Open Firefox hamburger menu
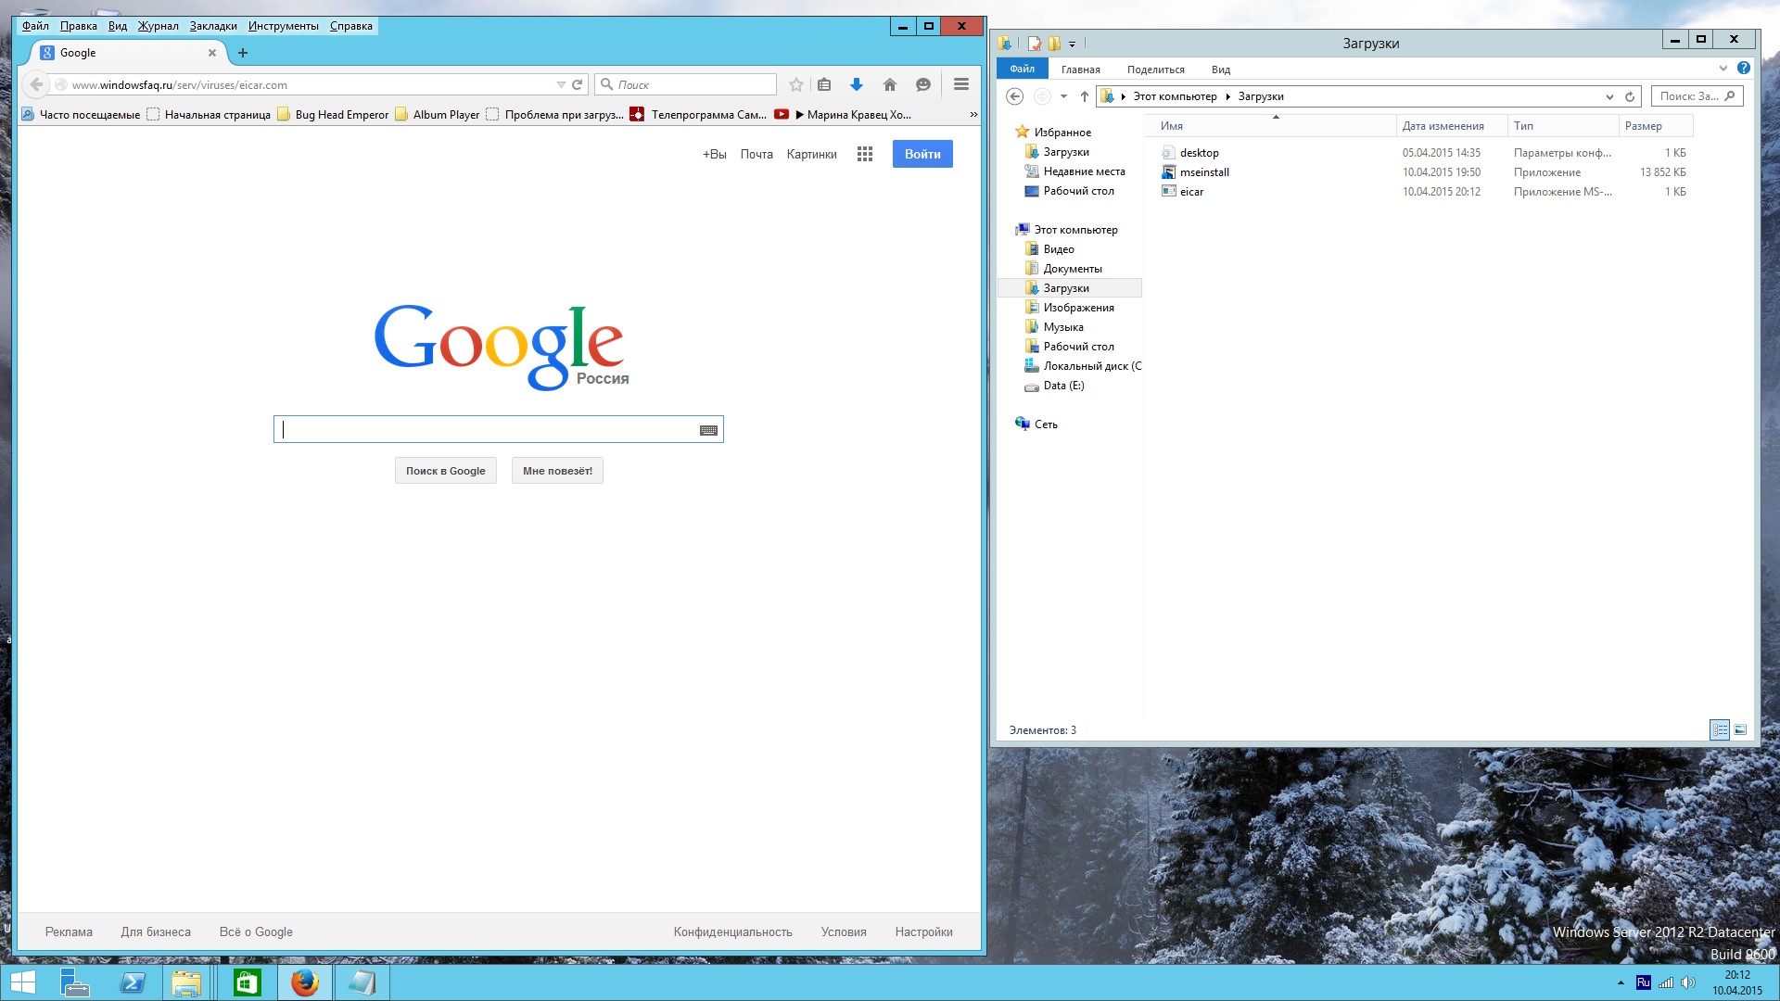1780x1001 pixels. point(961,84)
